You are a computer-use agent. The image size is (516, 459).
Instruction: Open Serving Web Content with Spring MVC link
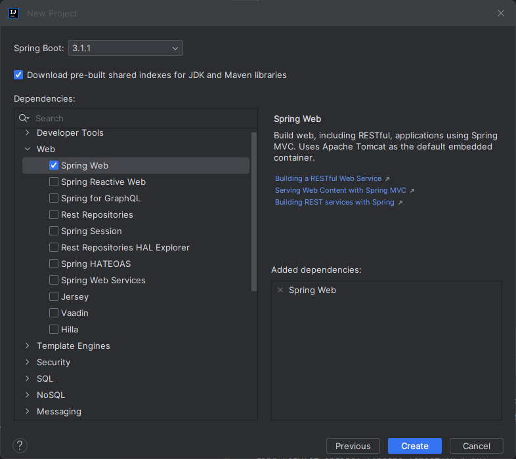(x=341, y=190)
